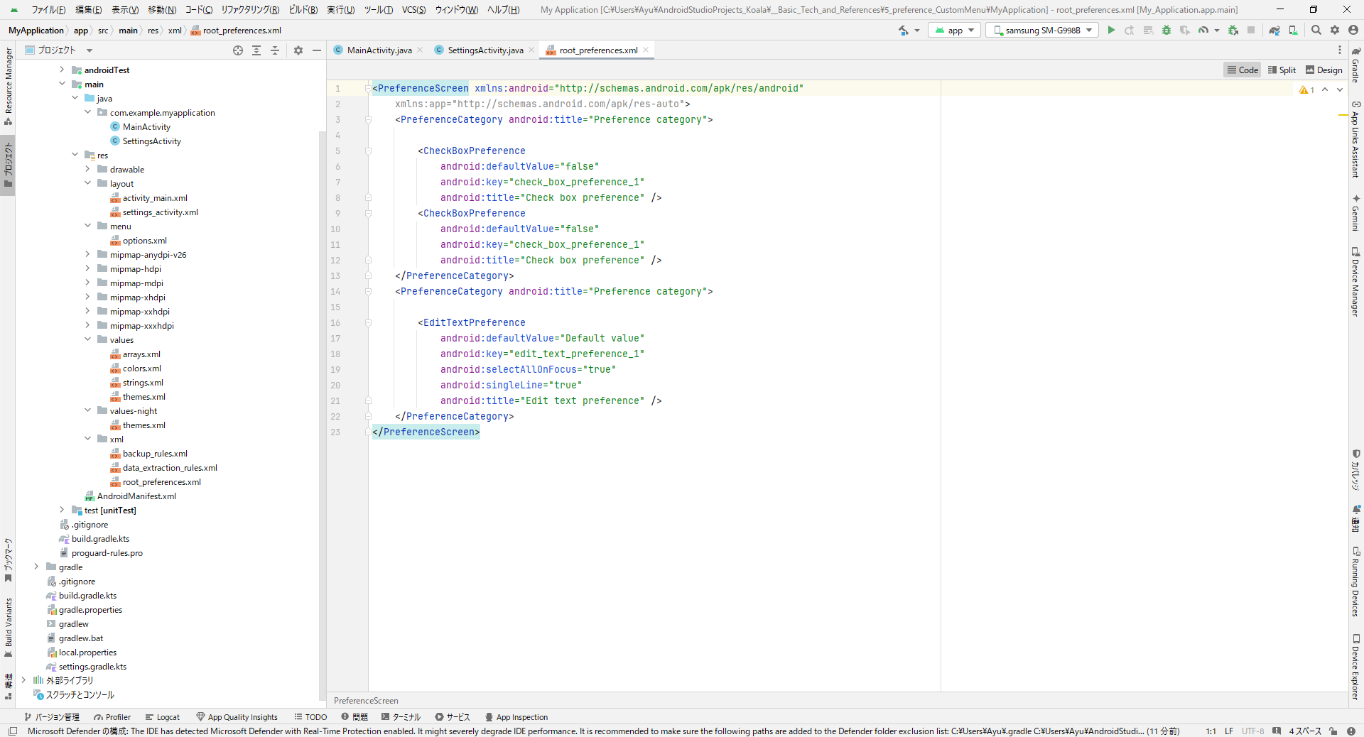This screenshot has height=737, width=1364.
Task: Toggle the Logcat tool window
Action: point(162,717)
